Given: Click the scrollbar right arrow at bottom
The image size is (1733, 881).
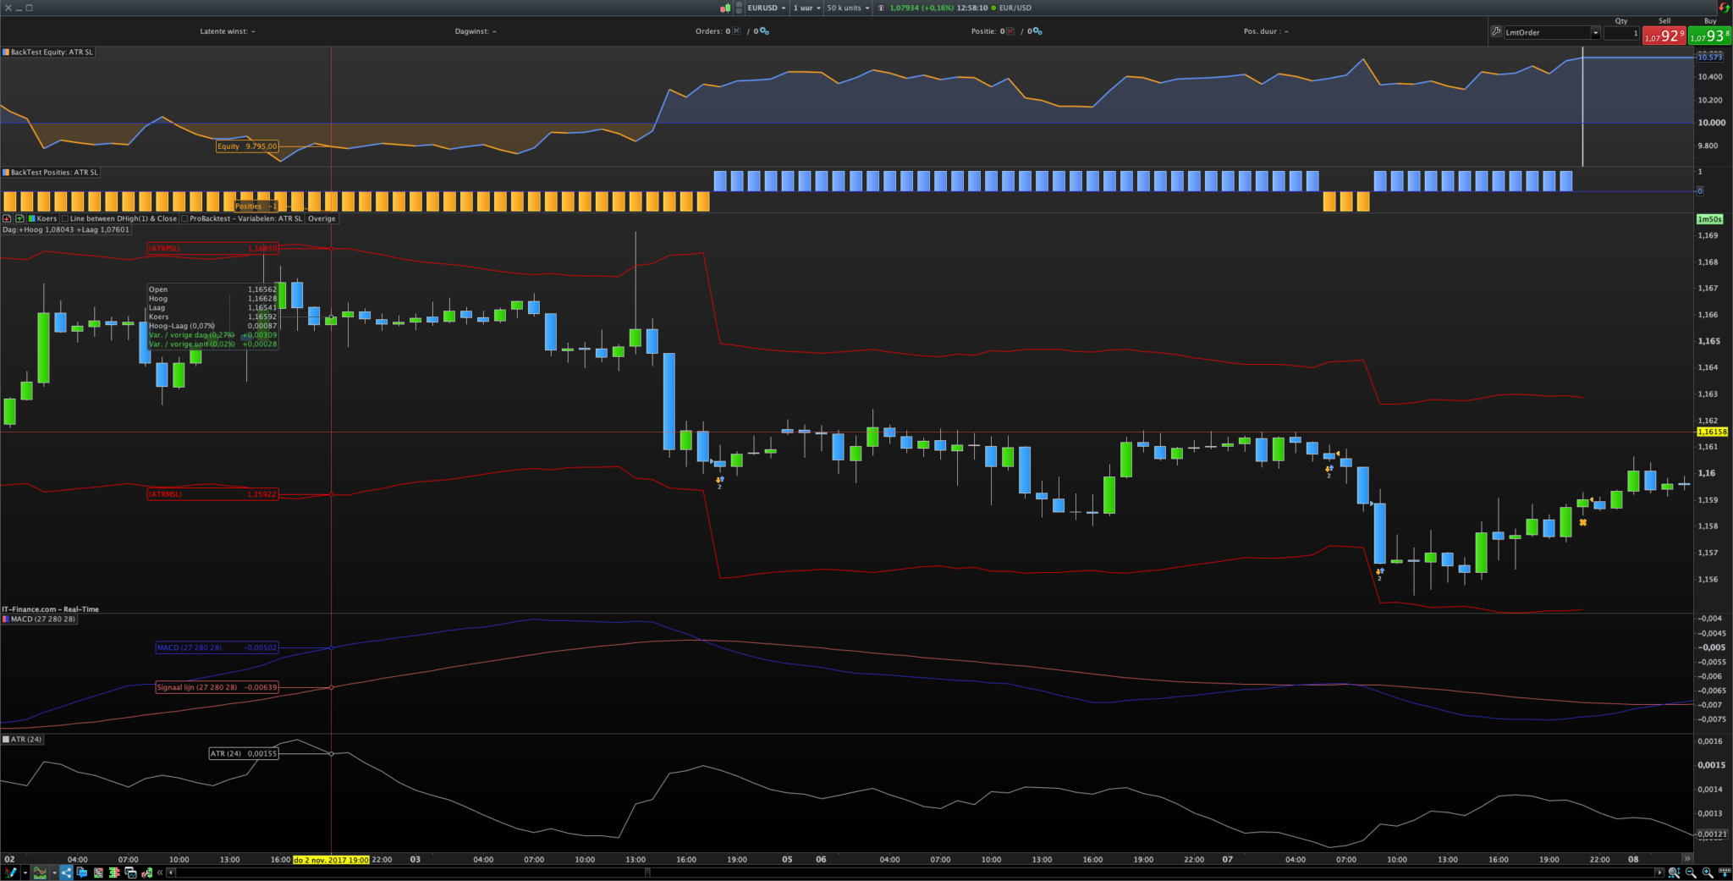Looking at the screenshot, I should coord(1659,873).
